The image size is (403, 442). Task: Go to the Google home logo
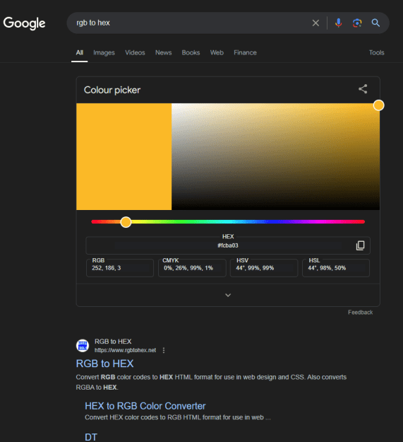point(24,23)
